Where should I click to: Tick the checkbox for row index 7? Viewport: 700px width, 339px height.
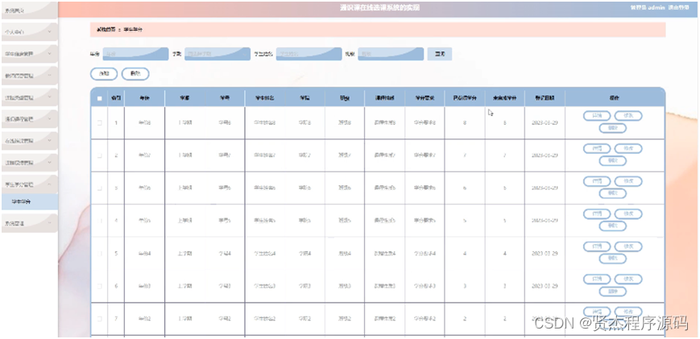click(100, 319)
